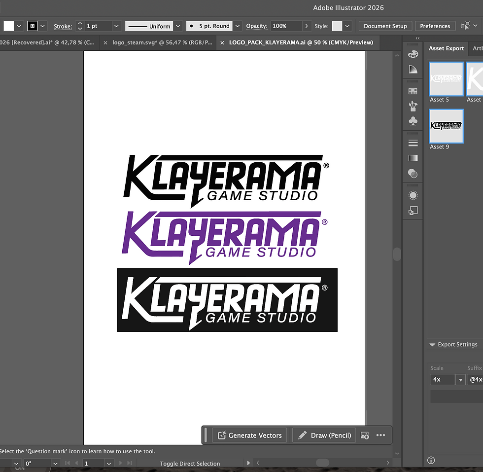Image resolution: width=483 pixels, height=472 pixels.
Task: Open the Swatches panel icon
Action: click(413, 91)
